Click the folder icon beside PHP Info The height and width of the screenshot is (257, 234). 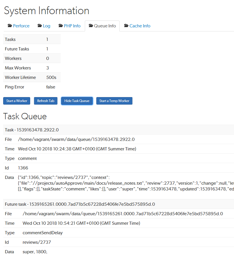pyautogui.click(x=61, y=26)
